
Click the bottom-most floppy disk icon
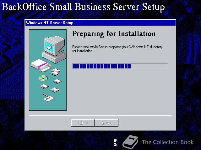(55, 90)
